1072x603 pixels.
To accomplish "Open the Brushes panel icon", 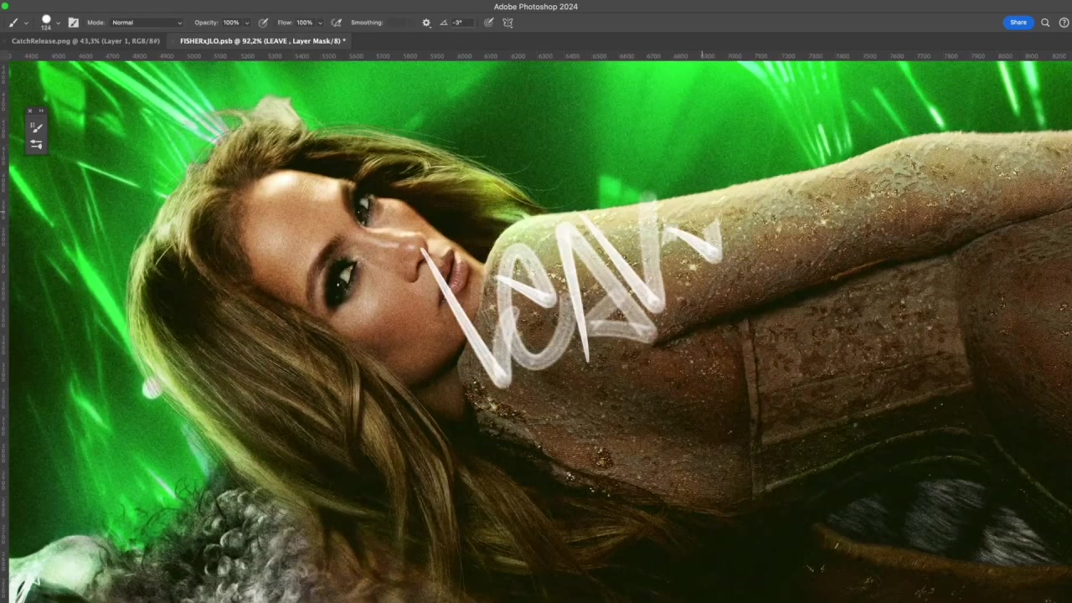I will [36, 127].
